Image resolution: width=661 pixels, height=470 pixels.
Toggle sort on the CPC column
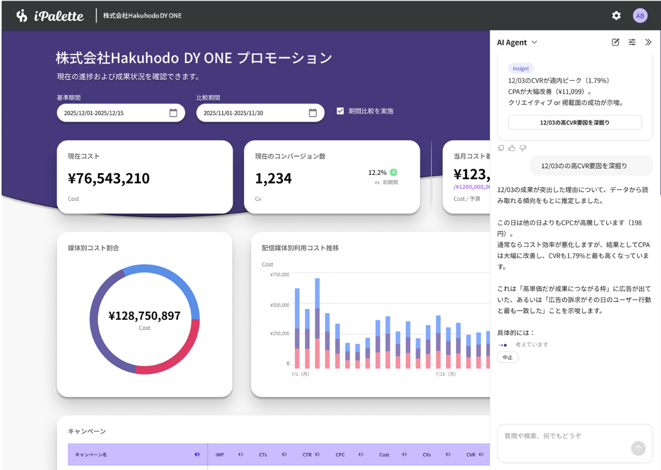click(x=360, y=455)
